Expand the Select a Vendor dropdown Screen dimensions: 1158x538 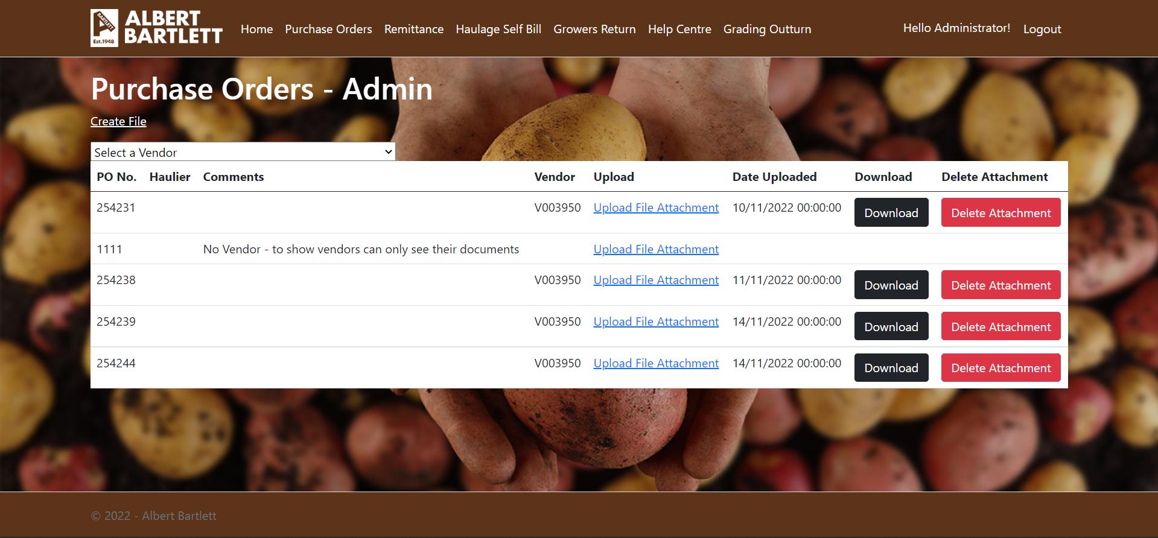[243, 152]
